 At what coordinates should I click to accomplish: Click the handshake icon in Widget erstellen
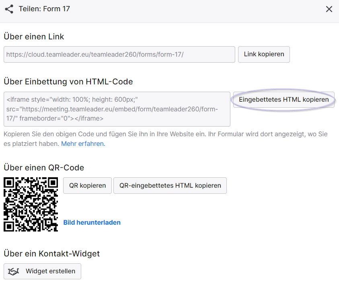tap(13, 271)
